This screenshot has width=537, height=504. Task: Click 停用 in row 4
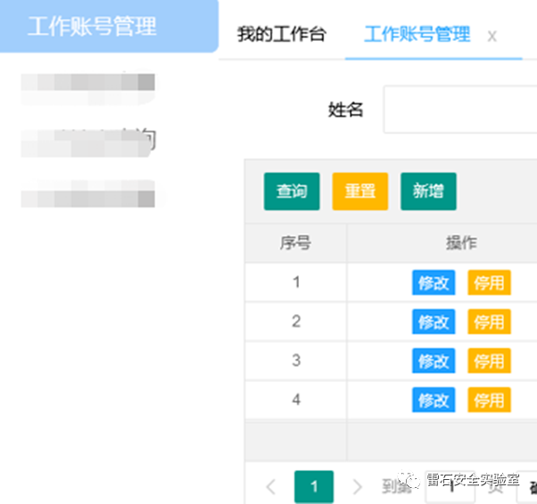click(489, 400)
